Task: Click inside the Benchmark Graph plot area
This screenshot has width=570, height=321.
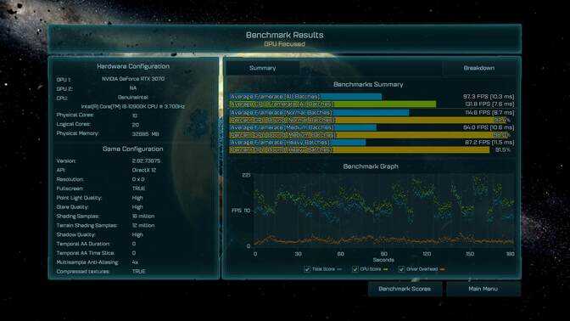Action: [x=384, y=211]
